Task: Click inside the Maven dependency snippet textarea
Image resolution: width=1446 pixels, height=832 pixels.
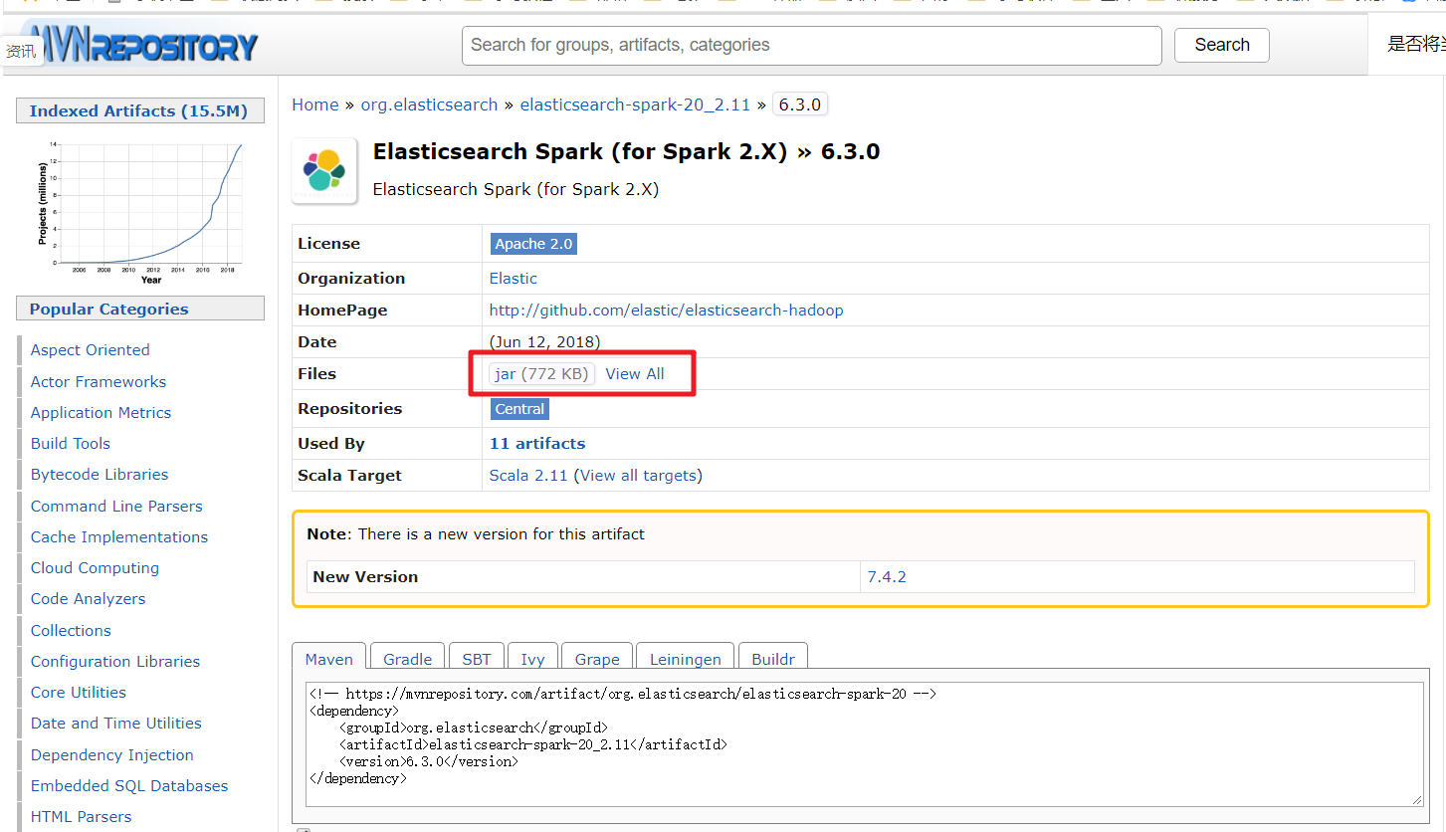Action: [865, 743]
